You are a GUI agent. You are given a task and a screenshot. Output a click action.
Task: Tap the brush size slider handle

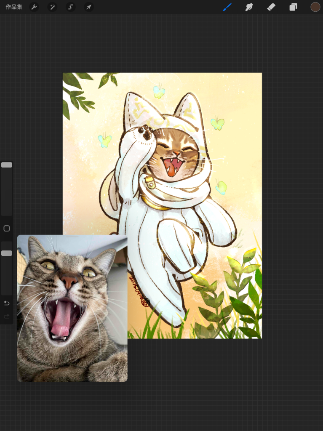coord(7,165)
